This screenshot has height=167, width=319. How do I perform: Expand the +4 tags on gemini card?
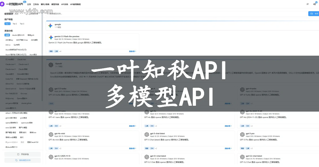point(60,51)
